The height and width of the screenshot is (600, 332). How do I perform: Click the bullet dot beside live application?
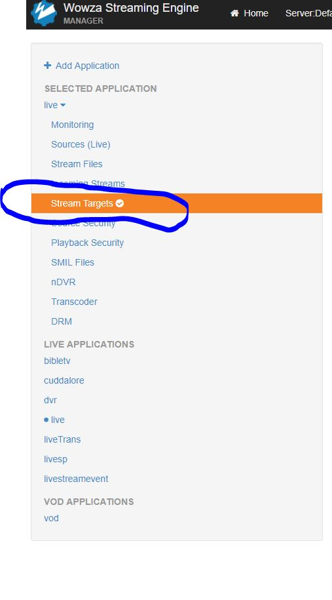click(46, 420)
